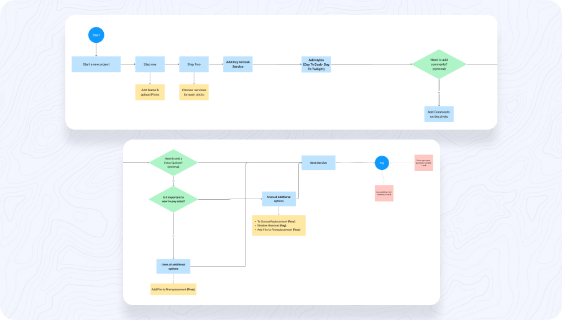
Task: Click the pink note right of Pay
Action: point(423,163)
